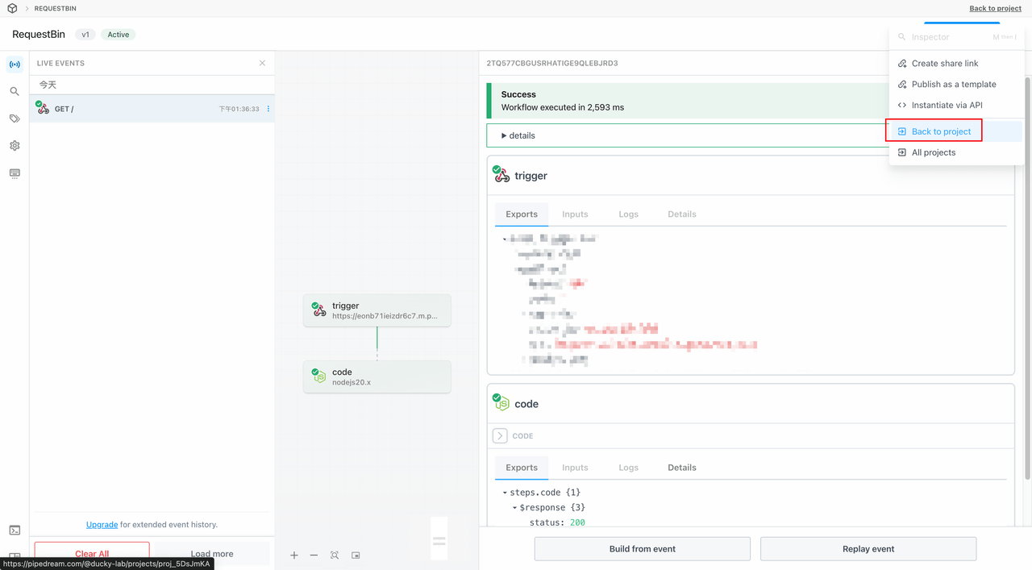
Task: Click the RequestBin workflow title
Action: tap(40, 35)
